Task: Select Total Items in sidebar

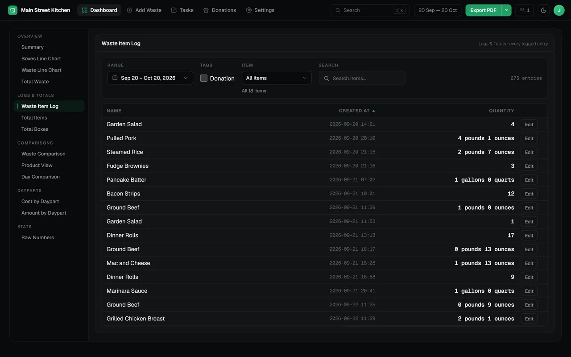Action: click(x=49, y=118)
